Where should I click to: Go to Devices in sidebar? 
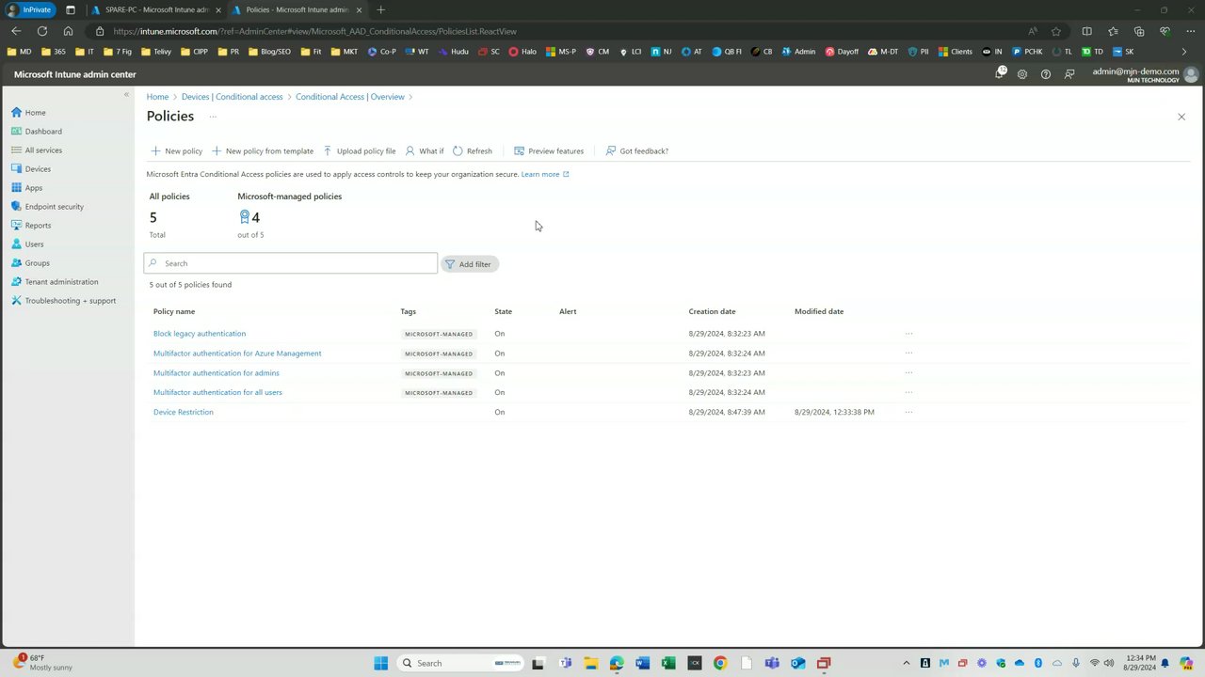[31, 168]
